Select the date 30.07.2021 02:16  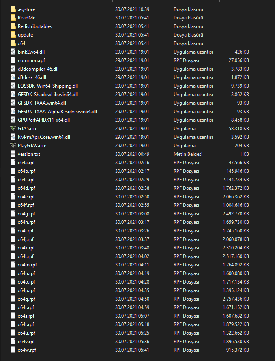pyautogui.click(x=132, y=163)
